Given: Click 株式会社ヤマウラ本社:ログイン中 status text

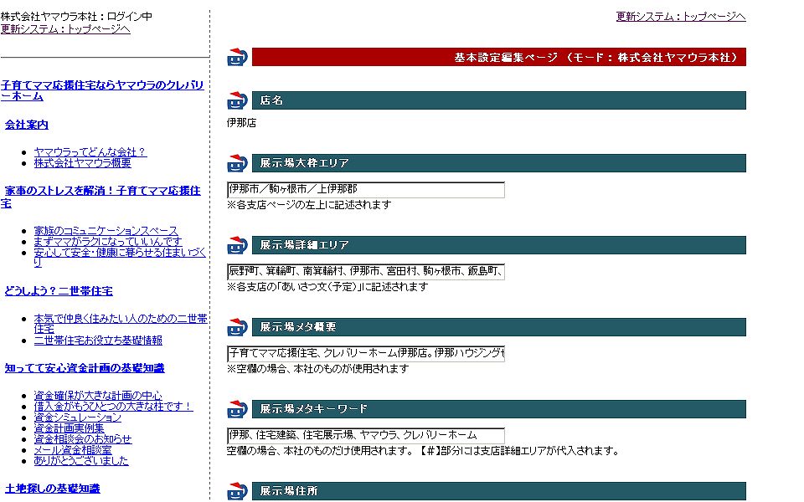Looking at the screenshot, I should click(76, 17).
